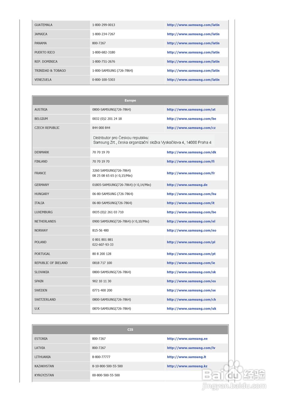
Task: Open the Germany link www.samsung.de
Action: [x=187, y=185]
